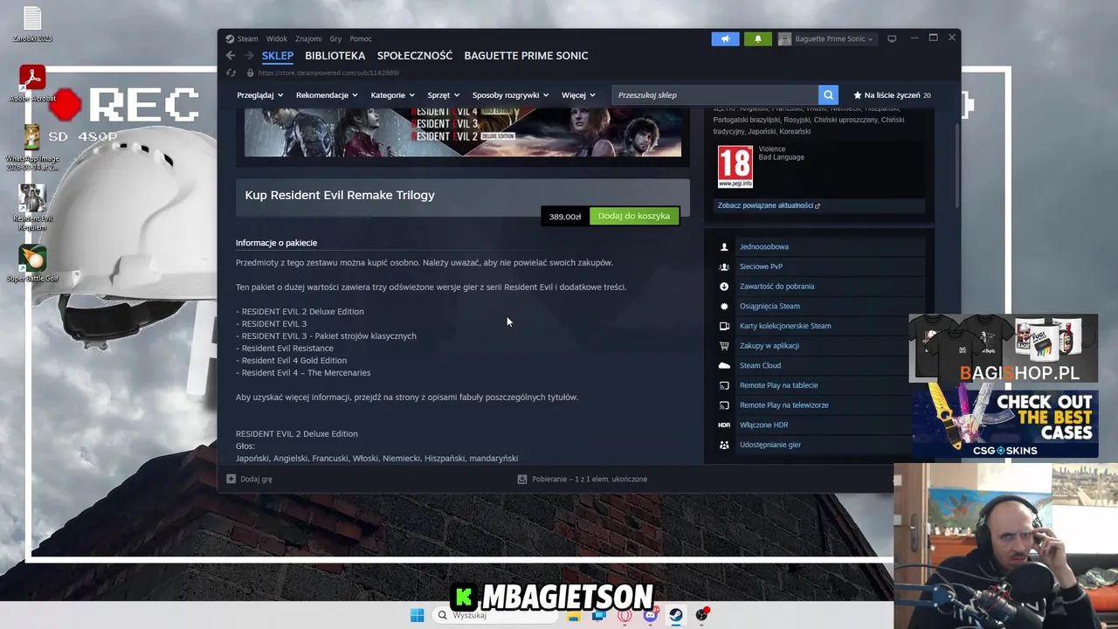Click the Włączone HDR icon
Viewport: 1118px width, 629px height.
[724, 425]
